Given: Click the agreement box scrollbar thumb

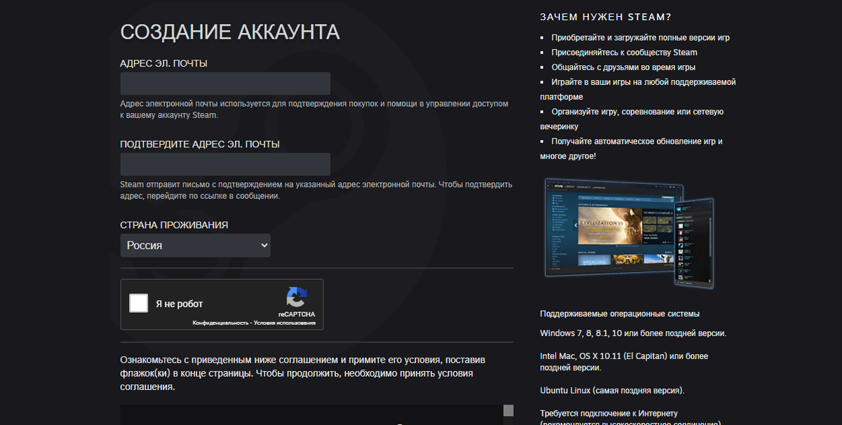Looking at the screenshot, I should pyautogui.click(x=509, y=410).
